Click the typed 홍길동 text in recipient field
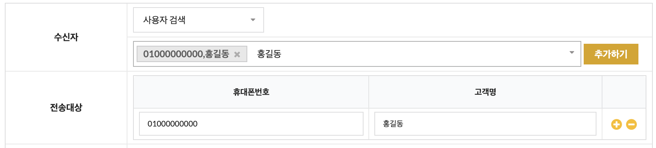Viewport: 656px width, 148px height. click(269, 54)
